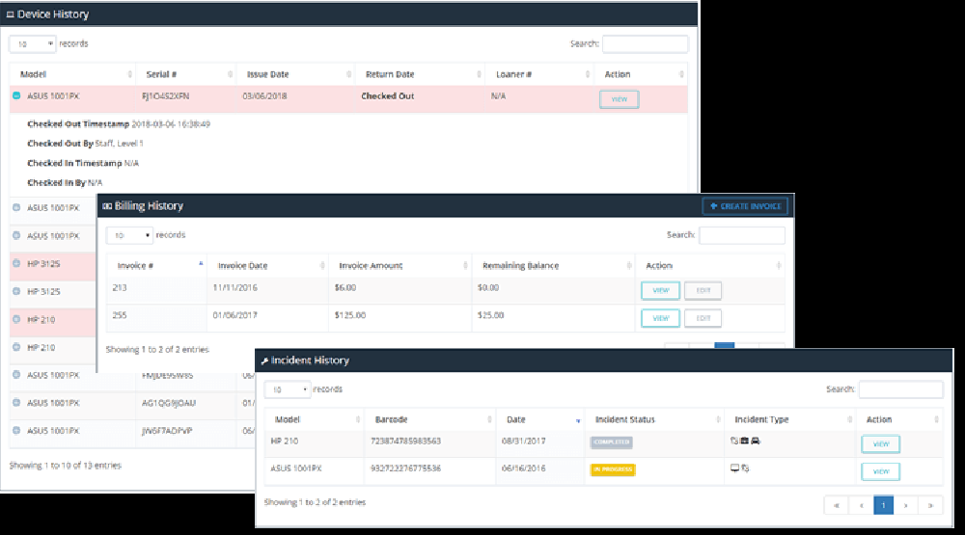Sort Device History by Loaner # column
965x535 pixels.
click(539, 74)
